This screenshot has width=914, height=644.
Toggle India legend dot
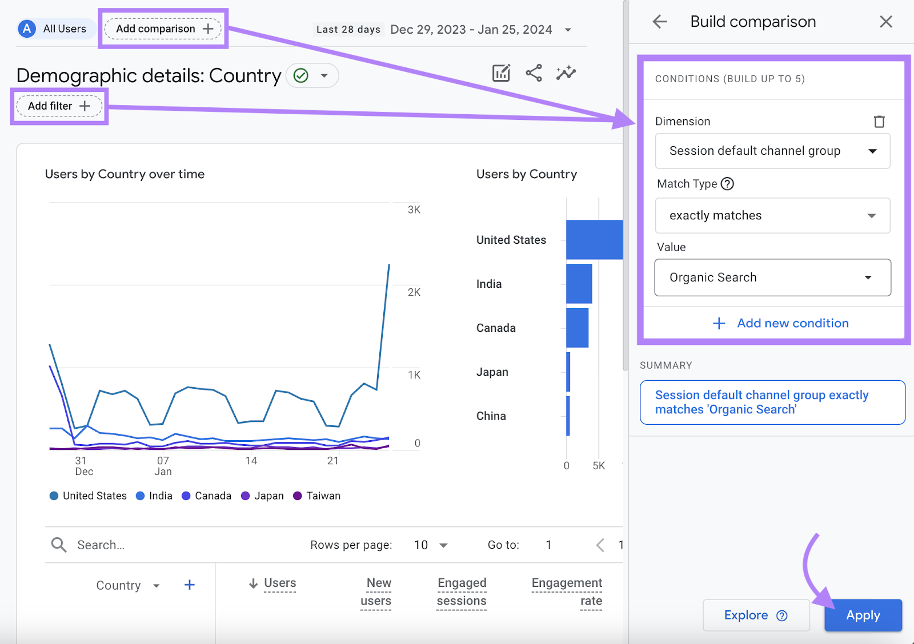click(x=140, y=496)
